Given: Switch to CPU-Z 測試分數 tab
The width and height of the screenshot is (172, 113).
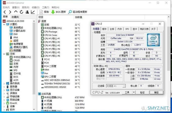Looking at the screenshot, I should (144, 29).
